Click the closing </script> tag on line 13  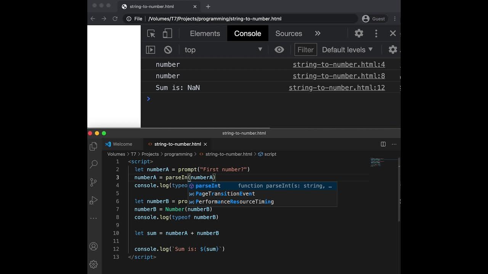[x=142, y=257]
